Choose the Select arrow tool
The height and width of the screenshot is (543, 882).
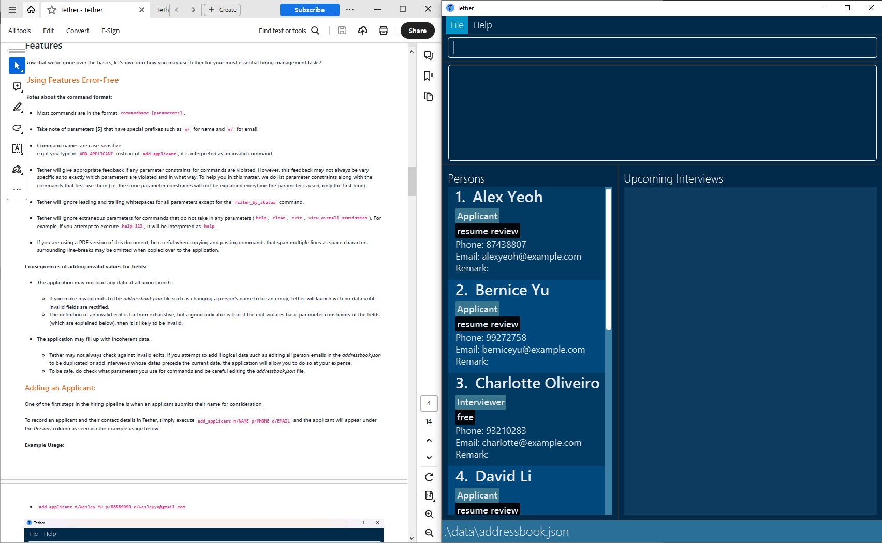17,66
